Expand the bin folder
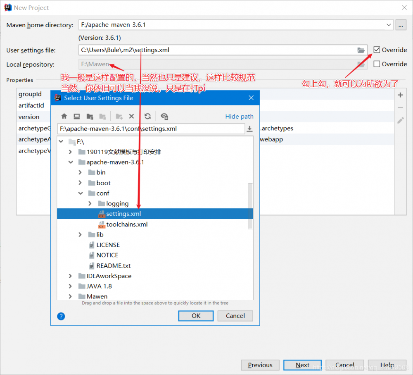The width and height of the screenshot is (413, 375). coord(81,172)
